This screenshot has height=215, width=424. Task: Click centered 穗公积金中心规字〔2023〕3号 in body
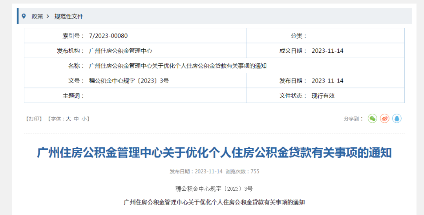point(214,189)
